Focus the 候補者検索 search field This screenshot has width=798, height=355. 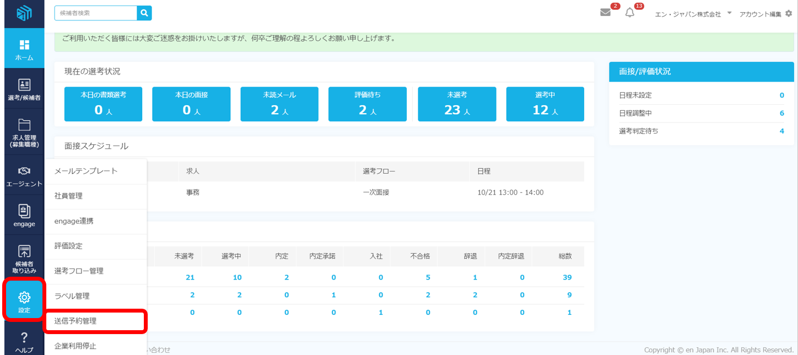point(95,13)
